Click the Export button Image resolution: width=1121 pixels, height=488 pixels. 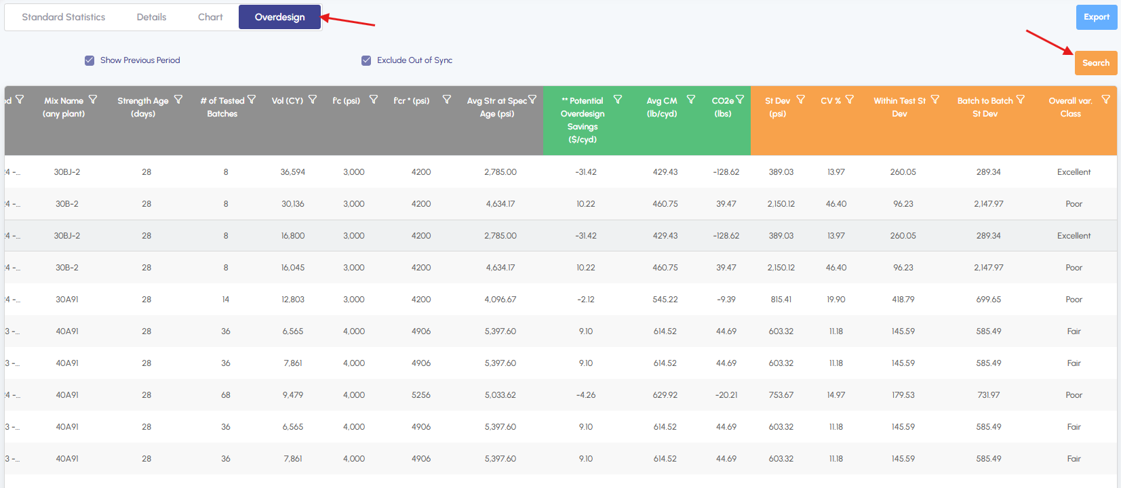(x=1096, y=17)
